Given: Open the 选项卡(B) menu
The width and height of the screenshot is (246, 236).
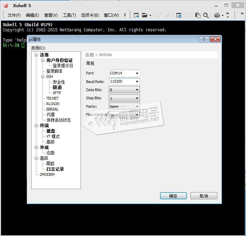Looking at the screenshot, I should click(90, 15).
